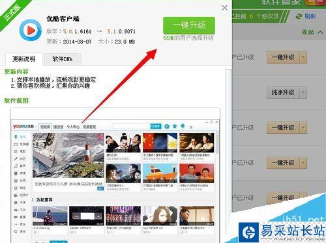Viewport: 326px width, 243px height.
Task: Open the 软件DNA tab
Action: (x=63, y=59)
